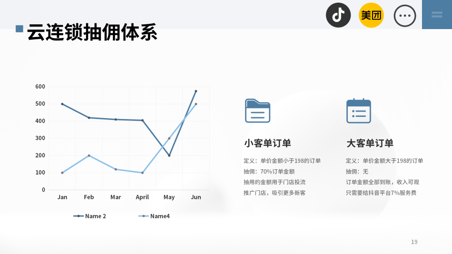Click the TikTok logo icon

(338, 15)
